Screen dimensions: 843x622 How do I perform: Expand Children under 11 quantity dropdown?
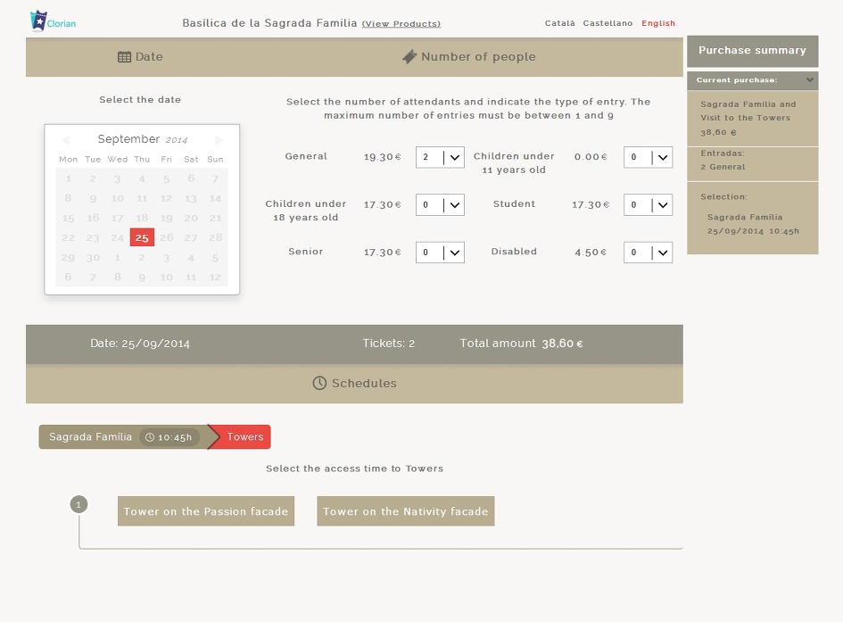point(648,157)
